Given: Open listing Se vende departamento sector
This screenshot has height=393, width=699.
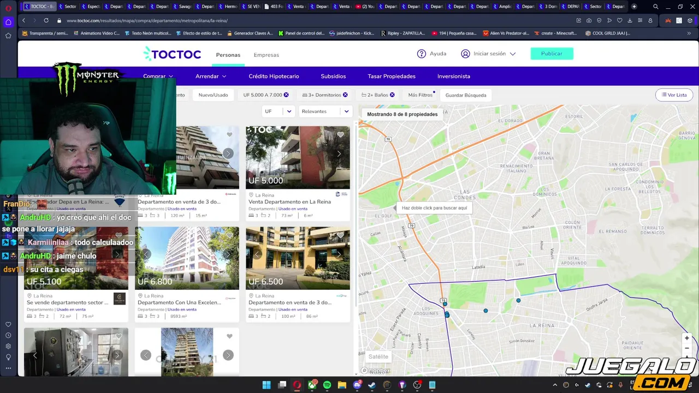Looking at the screenshot, I should point(68,302).
